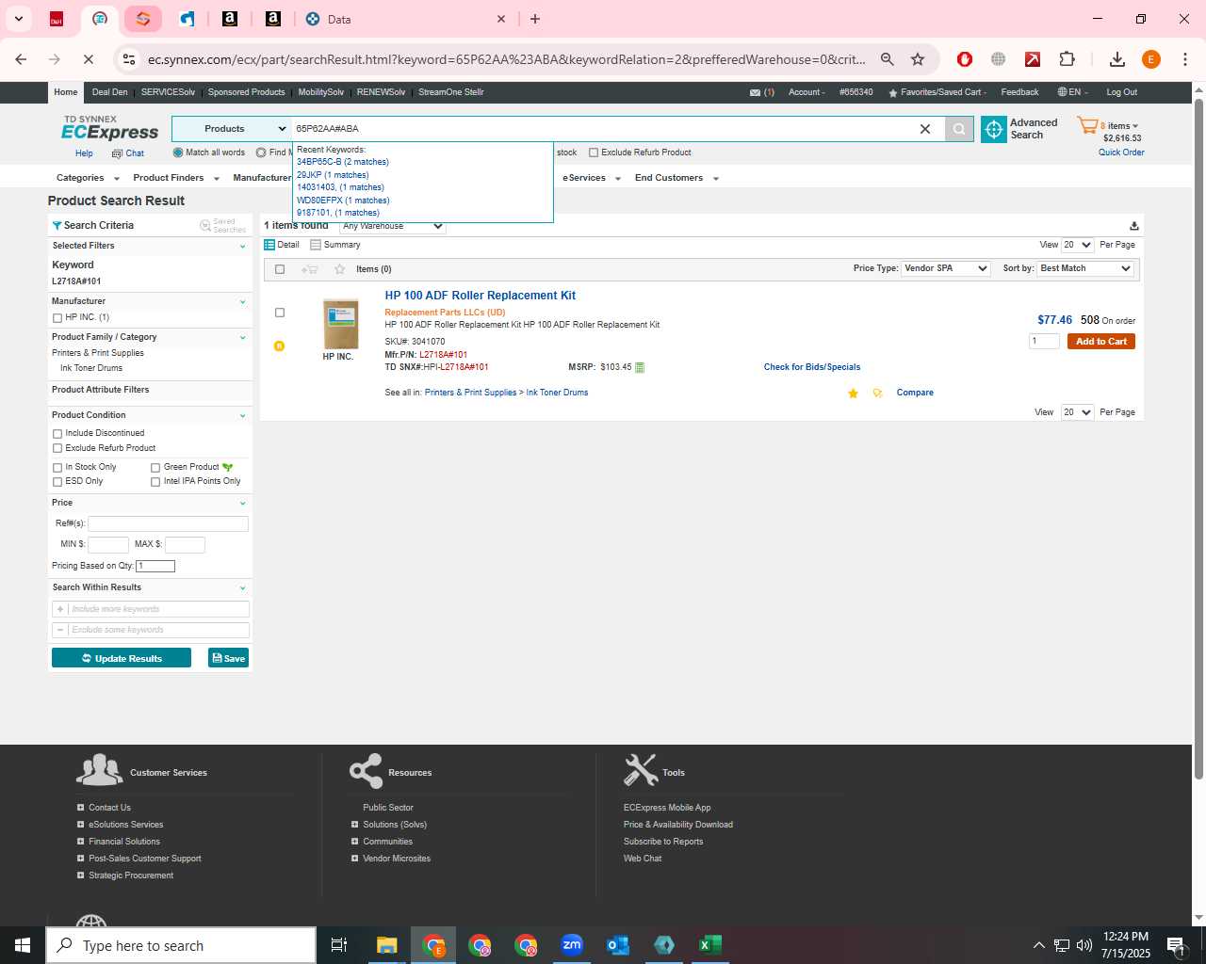The height and width of the screenshot is (964, 1206).
Task: Open the Any Warehouse dropdown
Action: (x=391, y=226)
